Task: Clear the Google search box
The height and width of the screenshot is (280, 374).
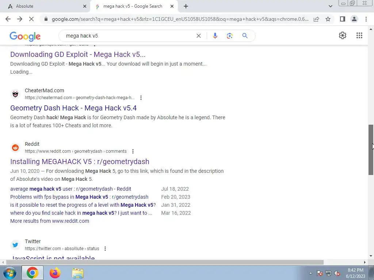Action: coord(198,36)
